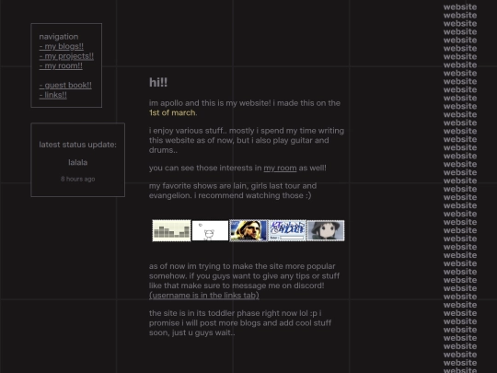Click the 'lalala' status message
The height and width of the screenshot is (373, 497).
click(x=77, y=162)
